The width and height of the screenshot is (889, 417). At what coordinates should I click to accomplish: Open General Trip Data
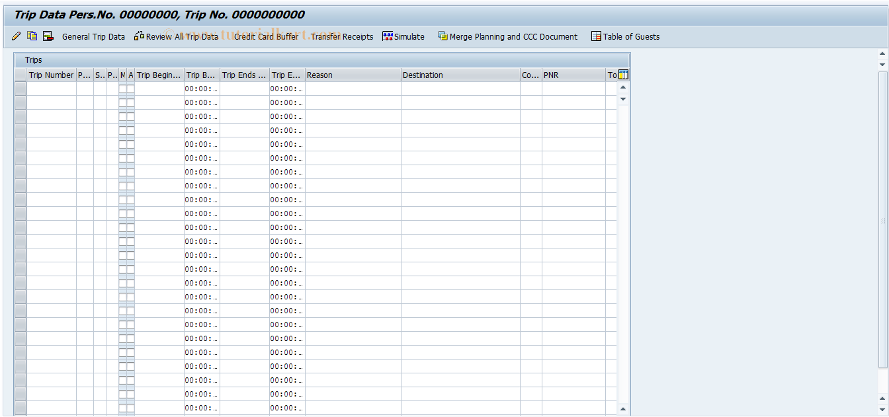(93, 36)
